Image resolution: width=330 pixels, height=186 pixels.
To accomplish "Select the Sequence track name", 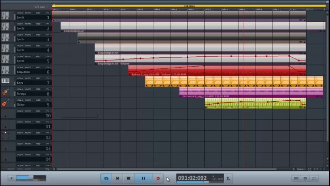I will click(x=23, y=72).
